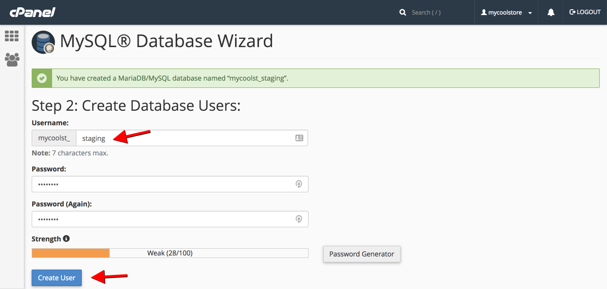Click the autofill card icon in Username

tap(299, 138)
